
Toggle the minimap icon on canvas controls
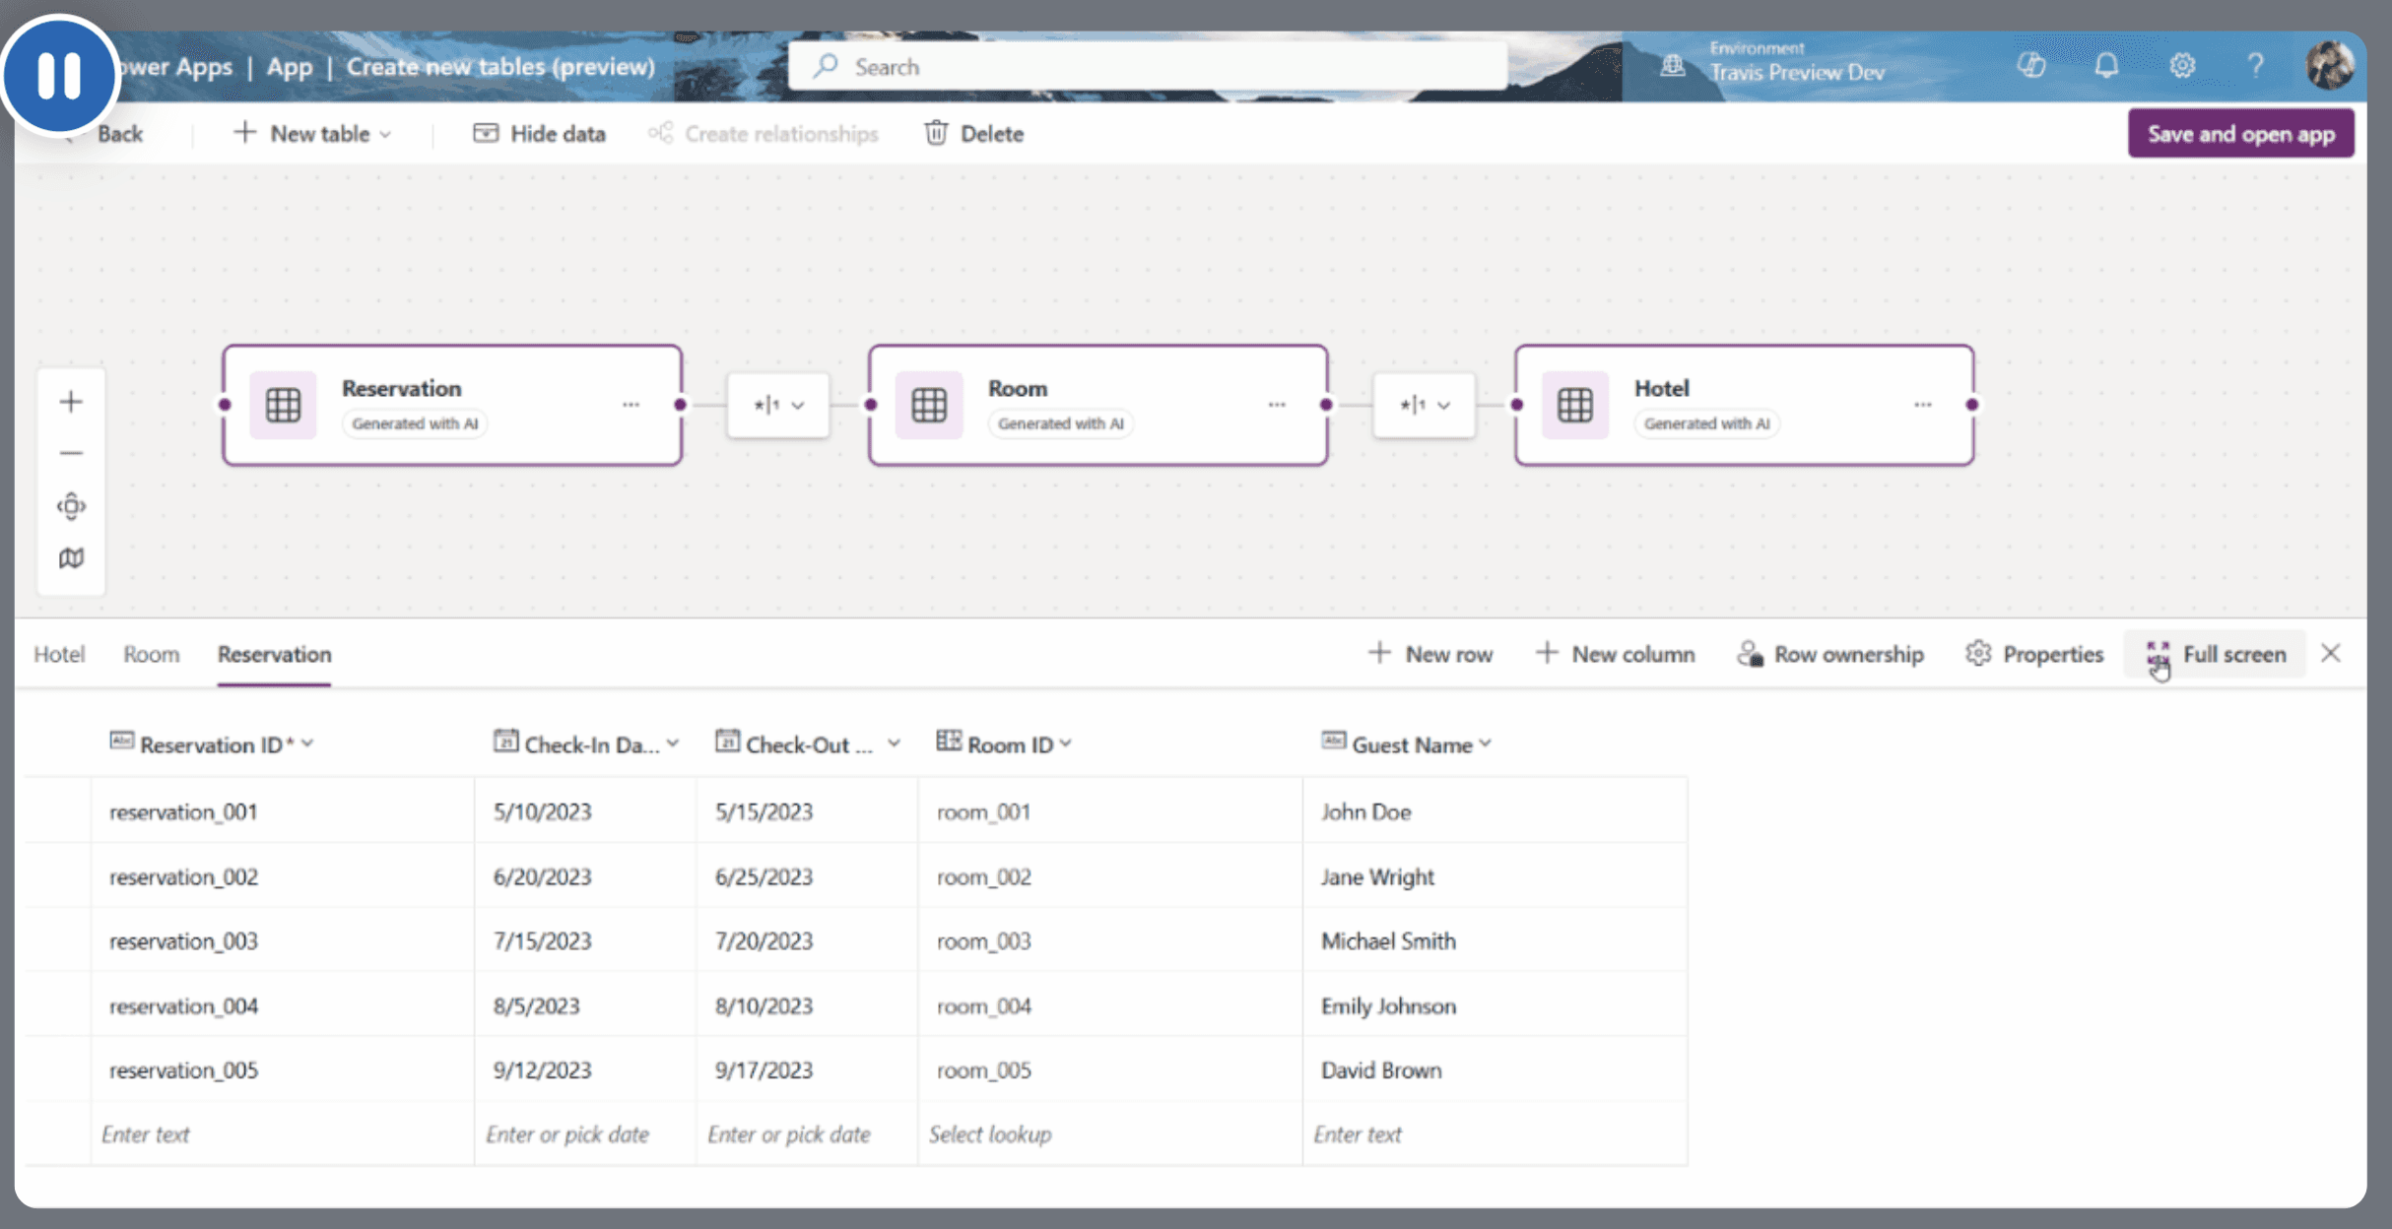71,558
